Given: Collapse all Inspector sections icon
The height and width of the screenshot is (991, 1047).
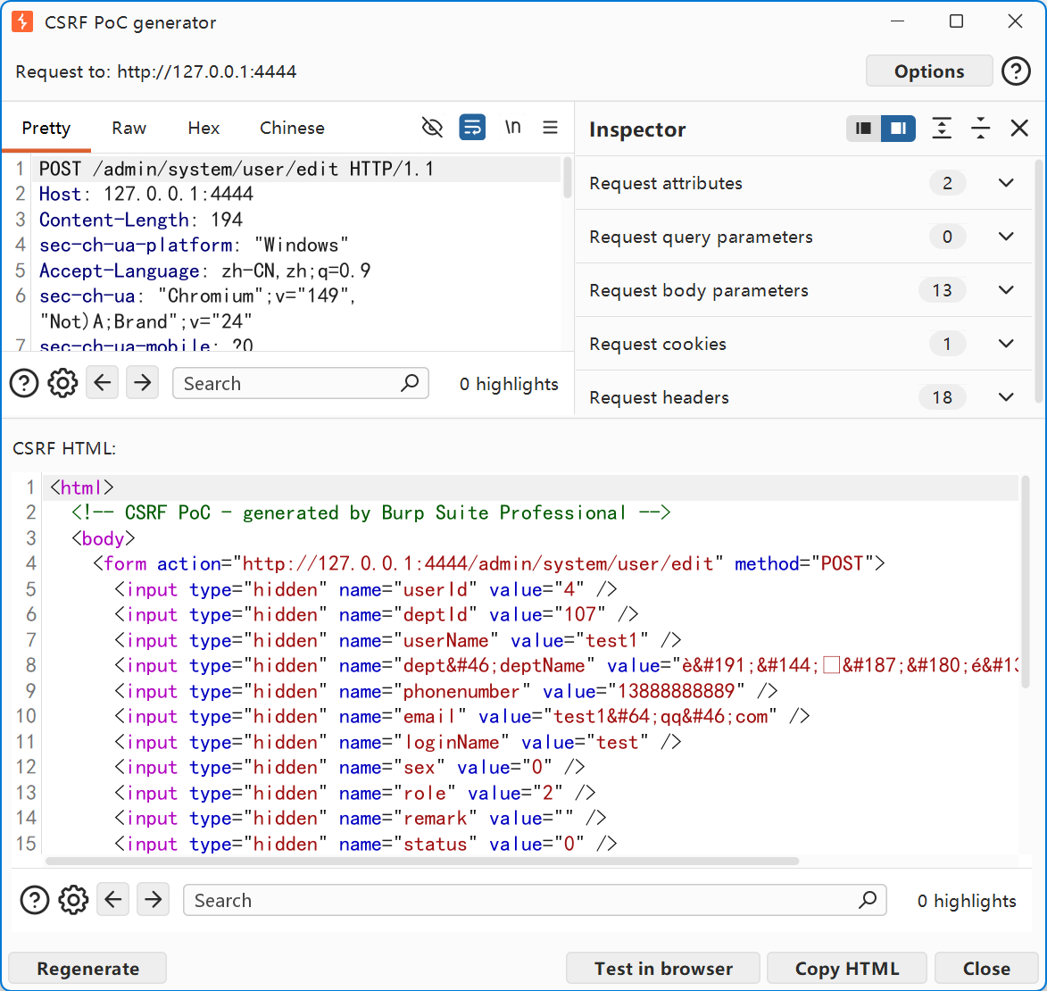Looking at the screenshot, I should pyautogui.click(x=980, y=129).
